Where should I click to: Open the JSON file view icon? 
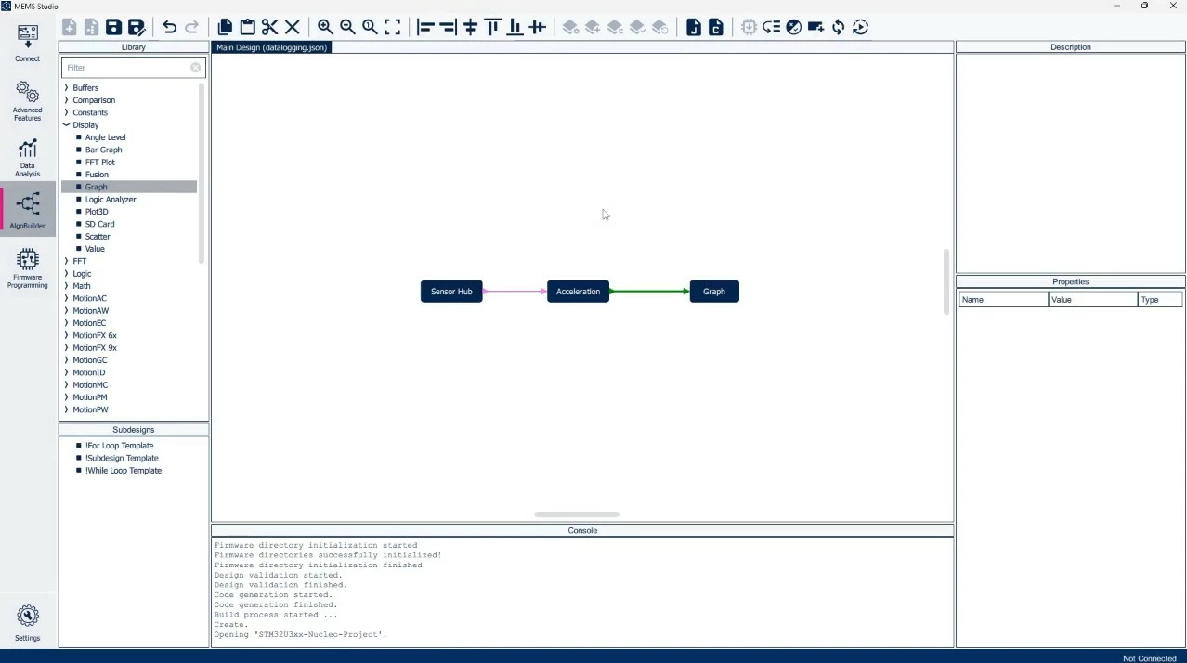coord(693,27)
